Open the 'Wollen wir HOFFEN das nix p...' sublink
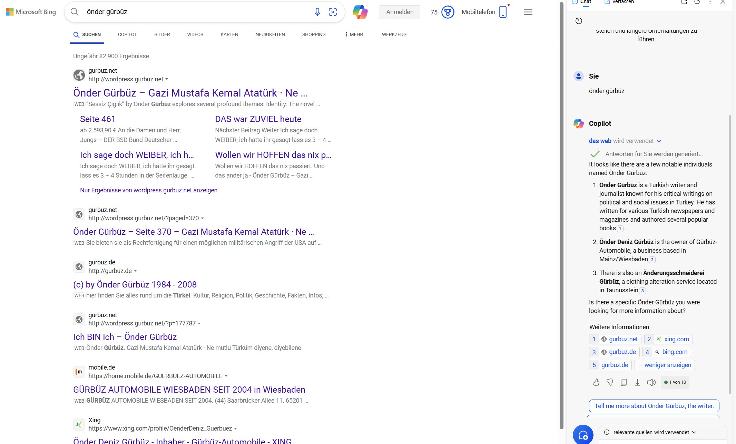This screenshot has width=736, height=444. pyautogui.click(x=273, y=155)
